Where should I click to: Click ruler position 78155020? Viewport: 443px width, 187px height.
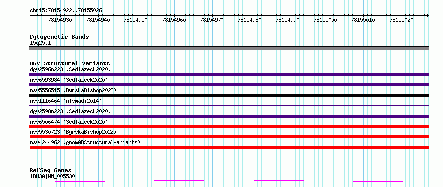pyautogui.click(x=402, y=20)
